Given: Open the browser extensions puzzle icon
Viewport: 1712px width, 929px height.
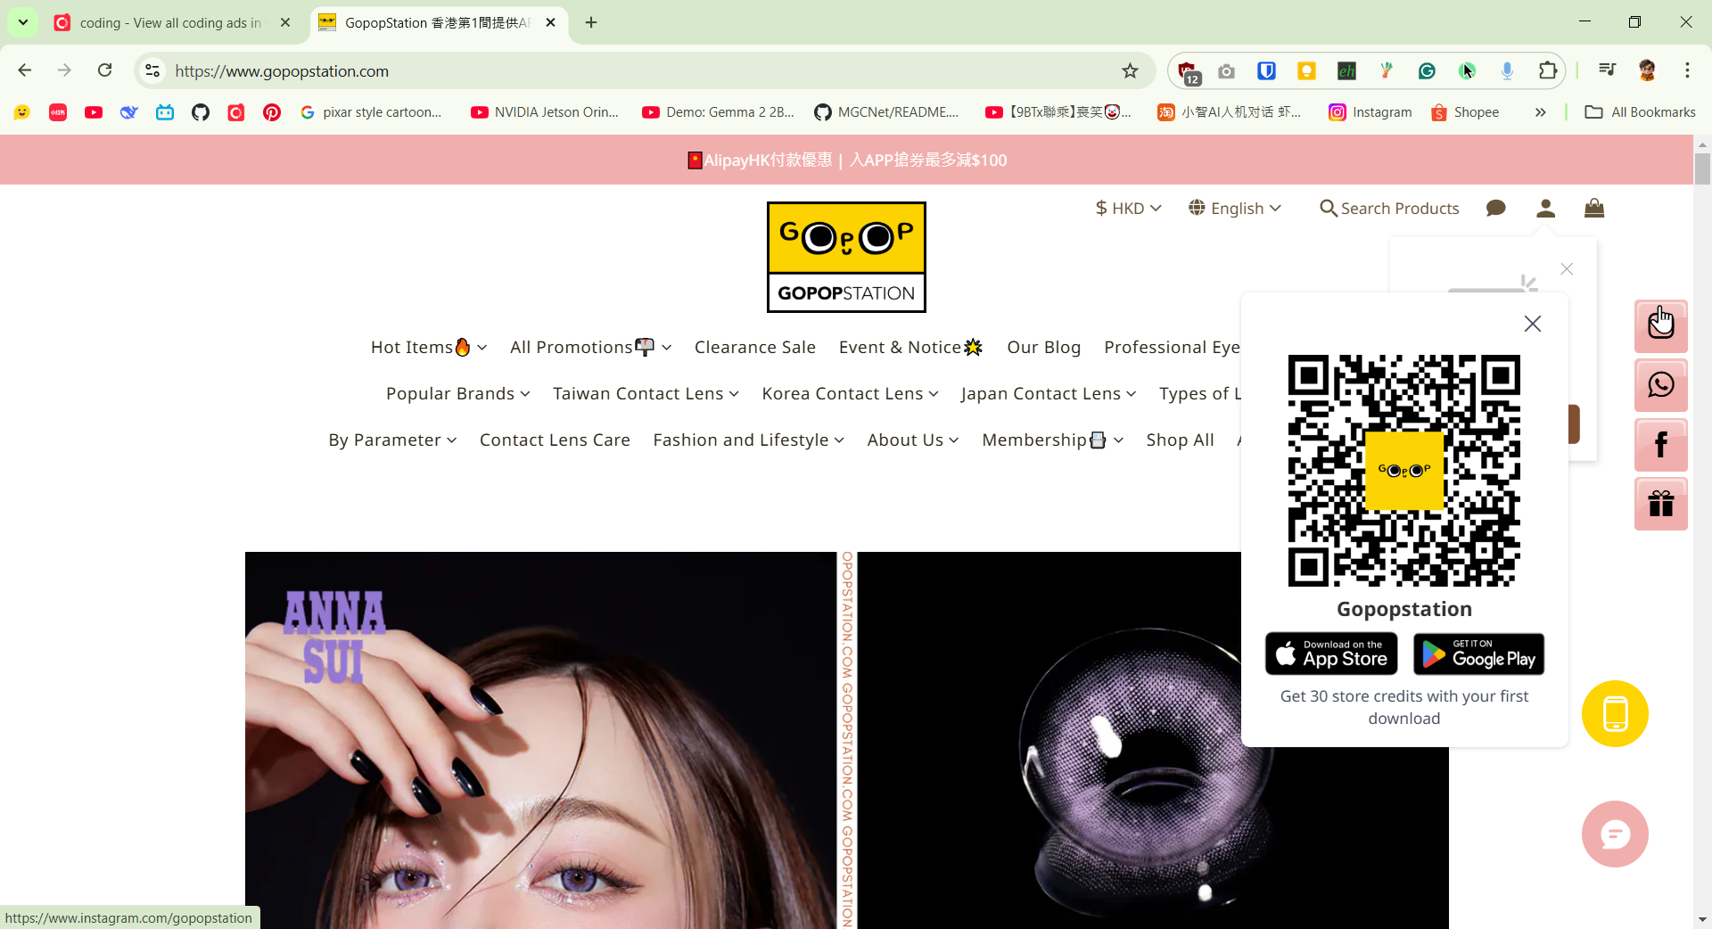Looking at the screenshot, I should 1548,70.
